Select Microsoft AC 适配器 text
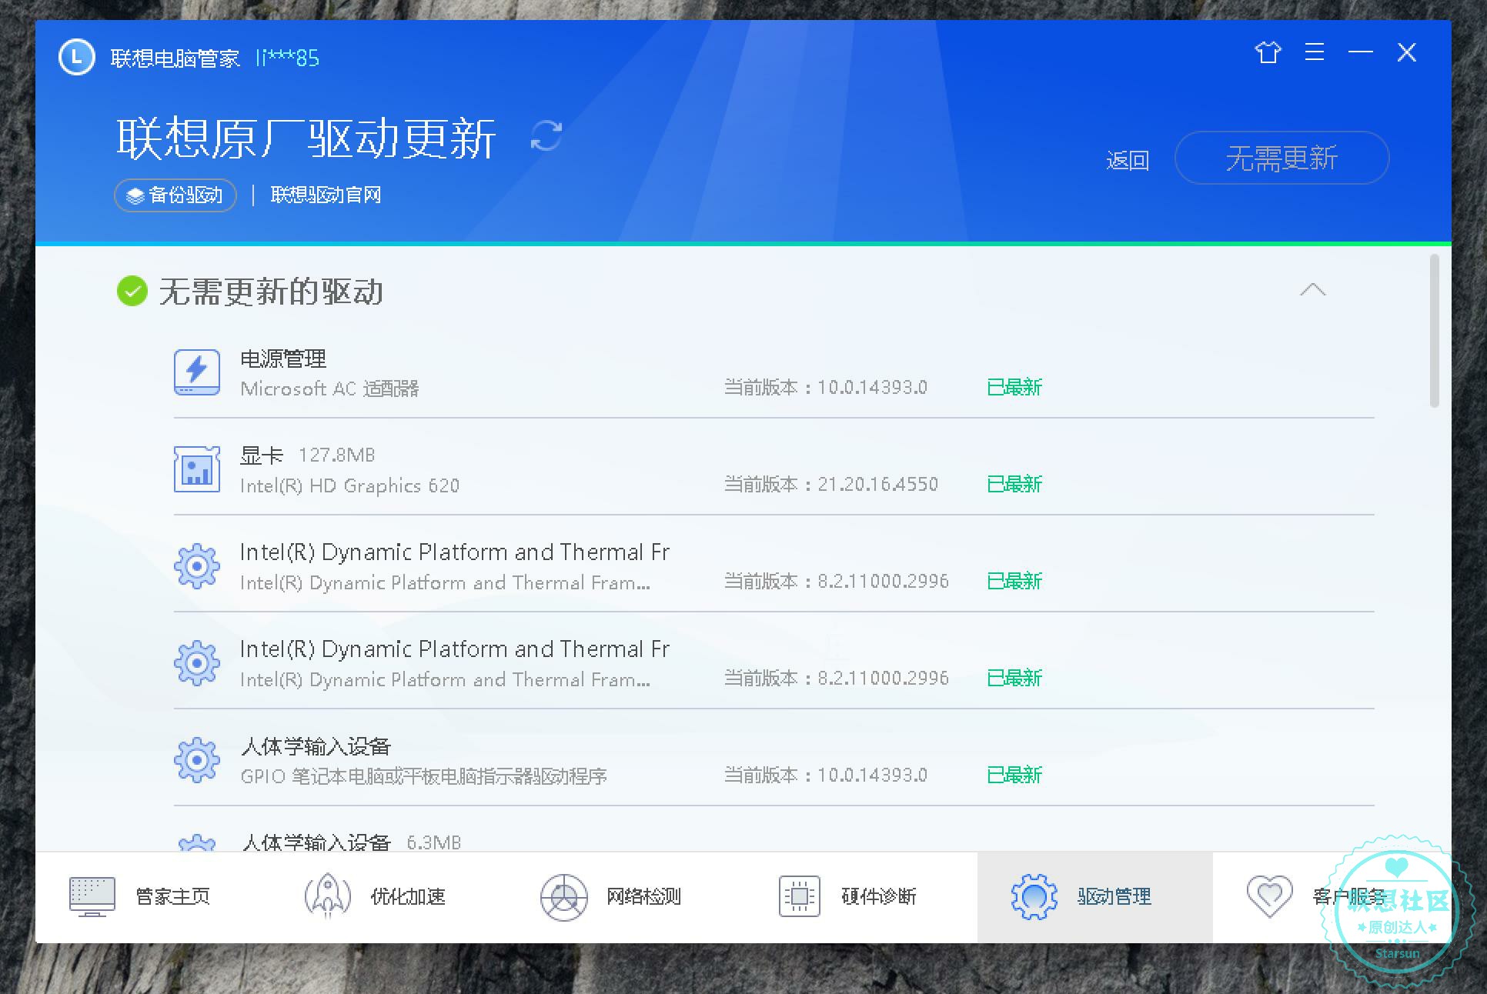Screen dimensions: 1487x994 click(x=330, y=389)
